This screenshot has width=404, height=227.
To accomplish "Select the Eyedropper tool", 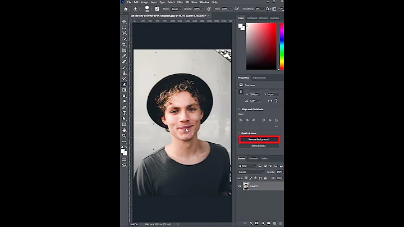I will tap(124, 56).
